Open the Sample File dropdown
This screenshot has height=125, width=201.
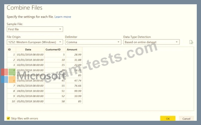coord(35,29)
